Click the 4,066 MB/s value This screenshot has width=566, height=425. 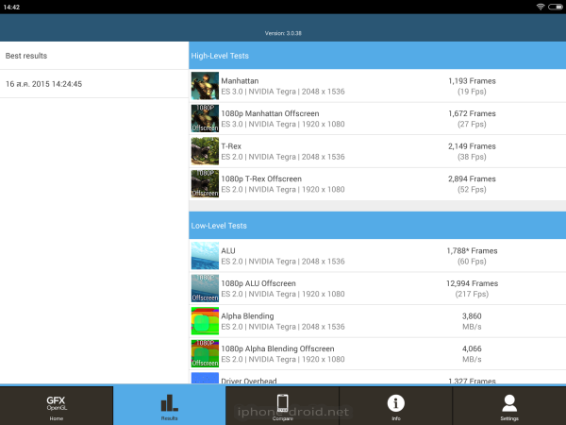(472, 354)
